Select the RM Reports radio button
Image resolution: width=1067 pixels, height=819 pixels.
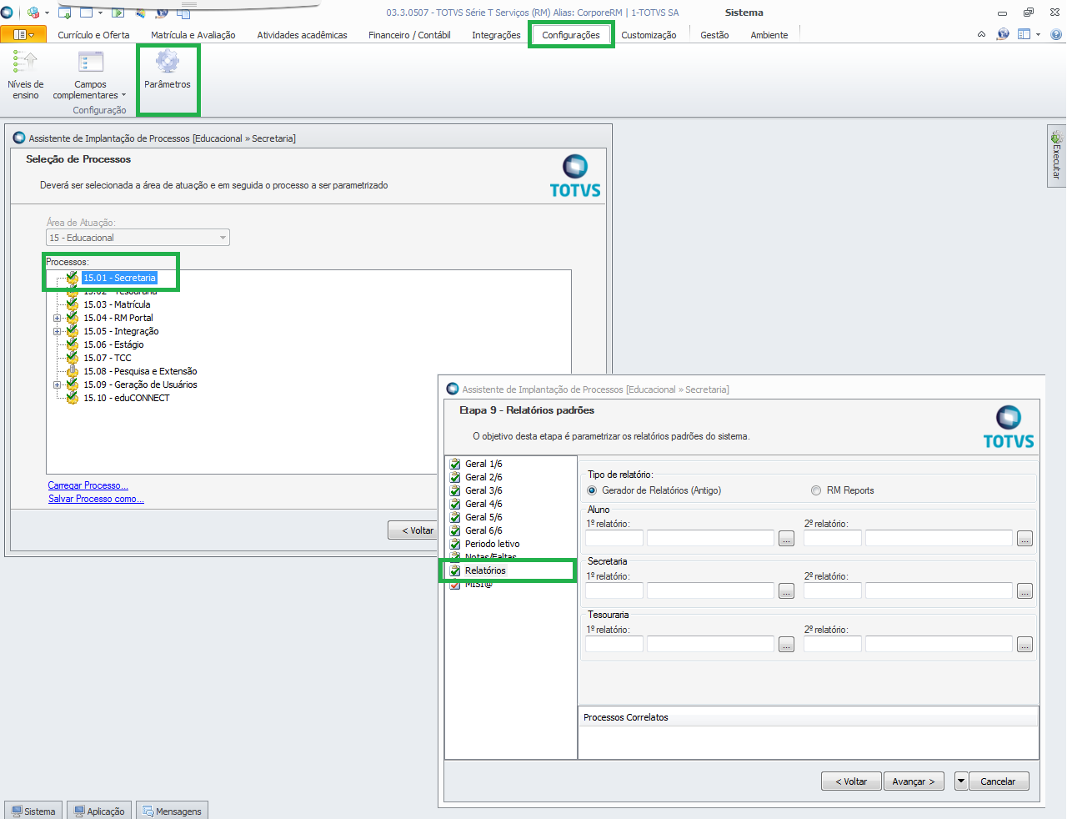coord(816,490)
